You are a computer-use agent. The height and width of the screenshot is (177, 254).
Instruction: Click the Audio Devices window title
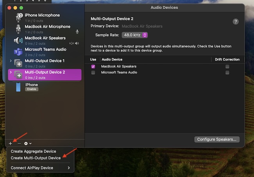164,7
